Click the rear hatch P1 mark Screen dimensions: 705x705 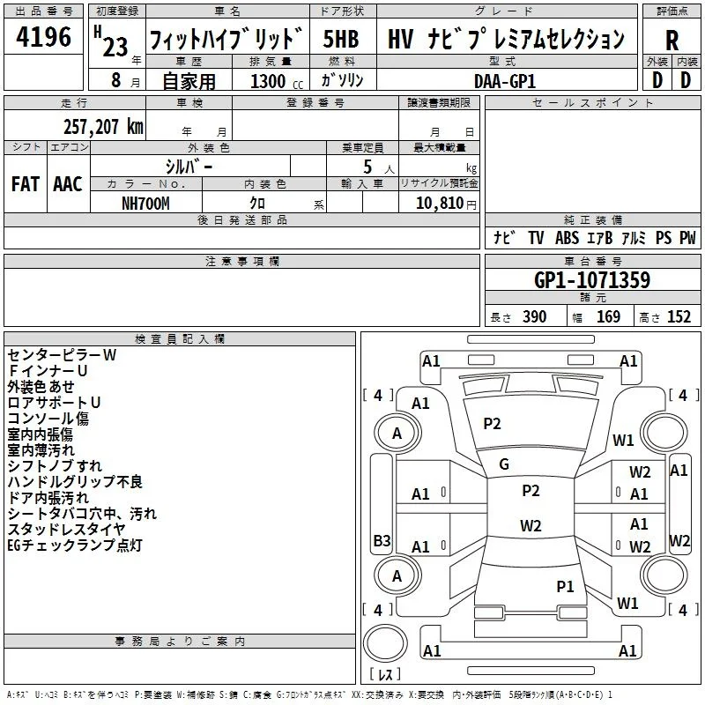[x=565, y=587]
